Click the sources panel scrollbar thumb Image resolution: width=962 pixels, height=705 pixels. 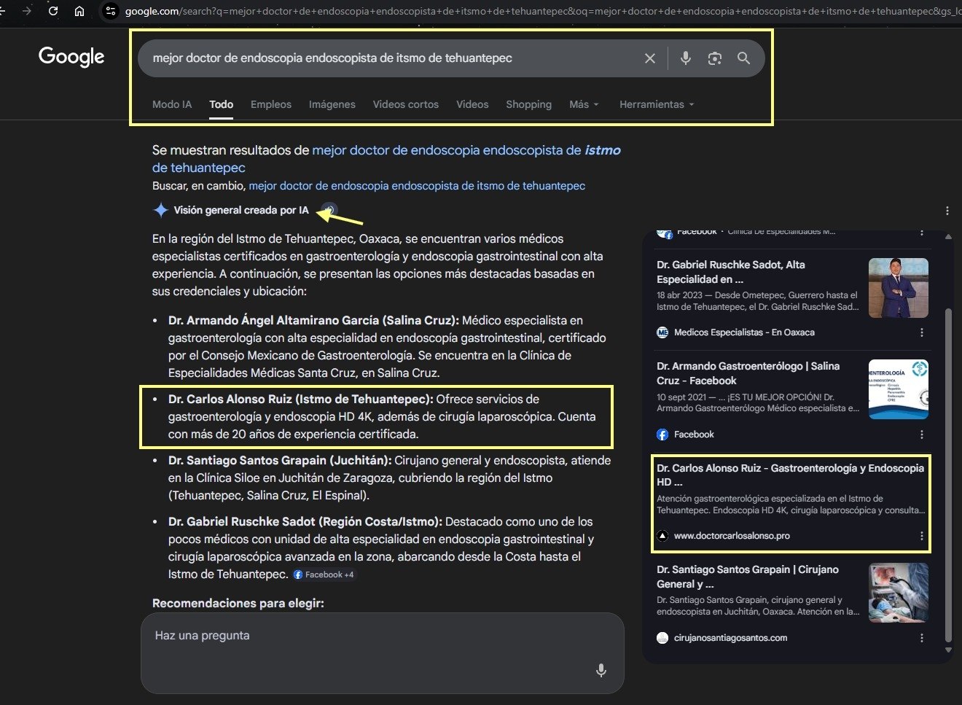point(948,474)
